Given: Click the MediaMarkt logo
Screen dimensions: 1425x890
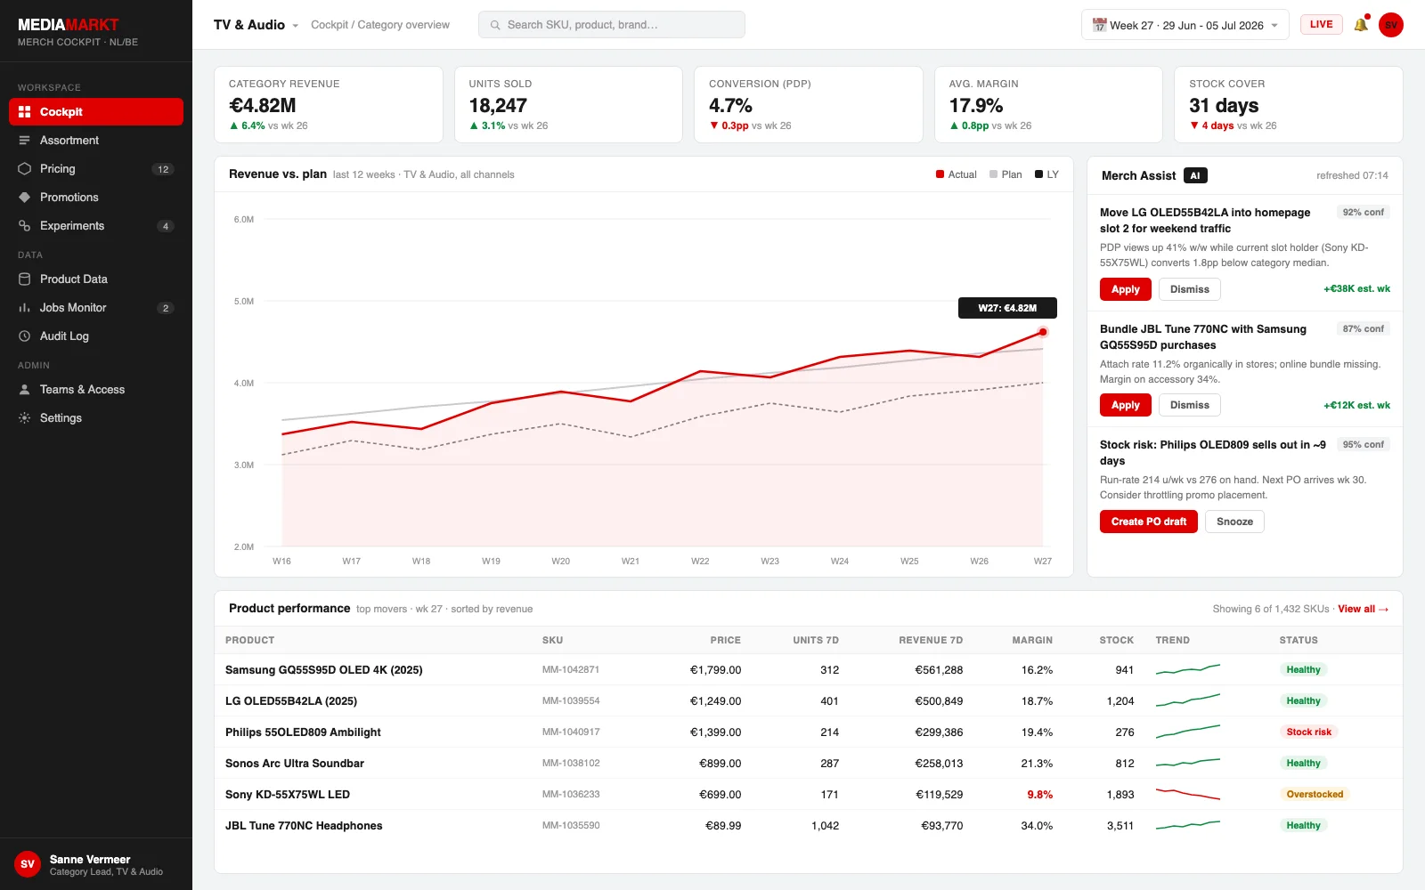Looking at the screenshot, I should pyautogui.click(x=69, y=25).
